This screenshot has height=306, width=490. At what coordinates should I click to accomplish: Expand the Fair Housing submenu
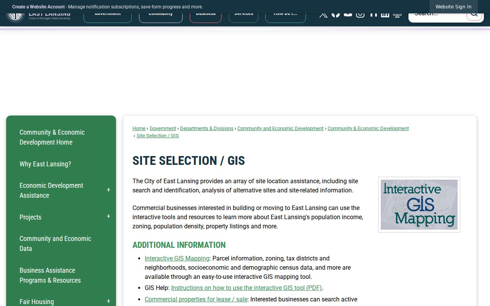[108, 301]
